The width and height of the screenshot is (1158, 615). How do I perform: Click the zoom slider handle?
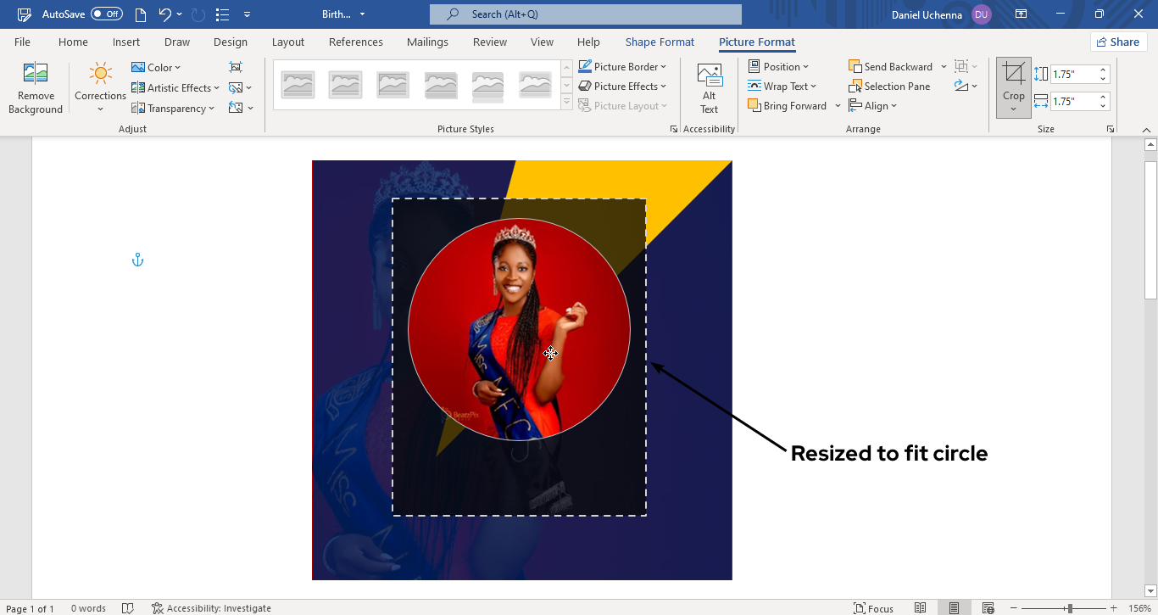coord(1070,608)
